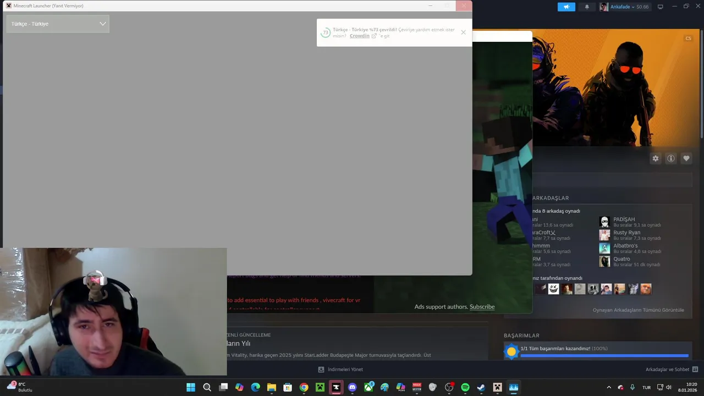Open Arkadaşlar ve Sohbet friends chat
The width and height of the screenshot is (704, 396).
click(x=672, y=370)
